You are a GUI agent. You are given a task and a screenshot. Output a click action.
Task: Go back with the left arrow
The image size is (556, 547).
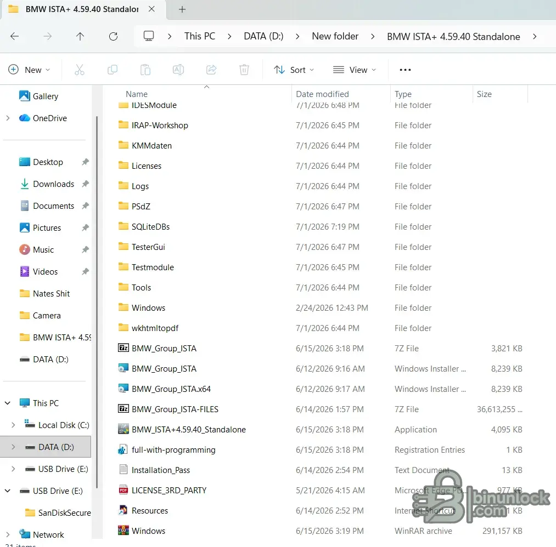pyautogui.click(x=14, y=36)
